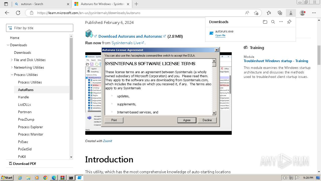Open the nested Process Utilities page

click(x=30, y=82)
